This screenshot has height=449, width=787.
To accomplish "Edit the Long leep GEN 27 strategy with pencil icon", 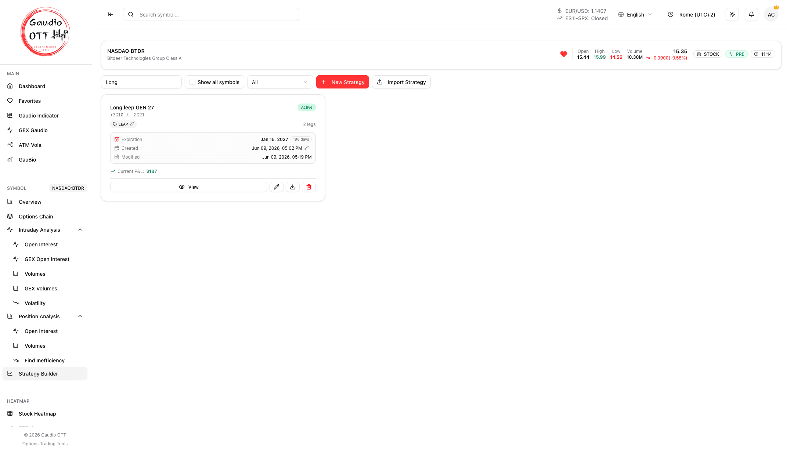I will [277, 187].
